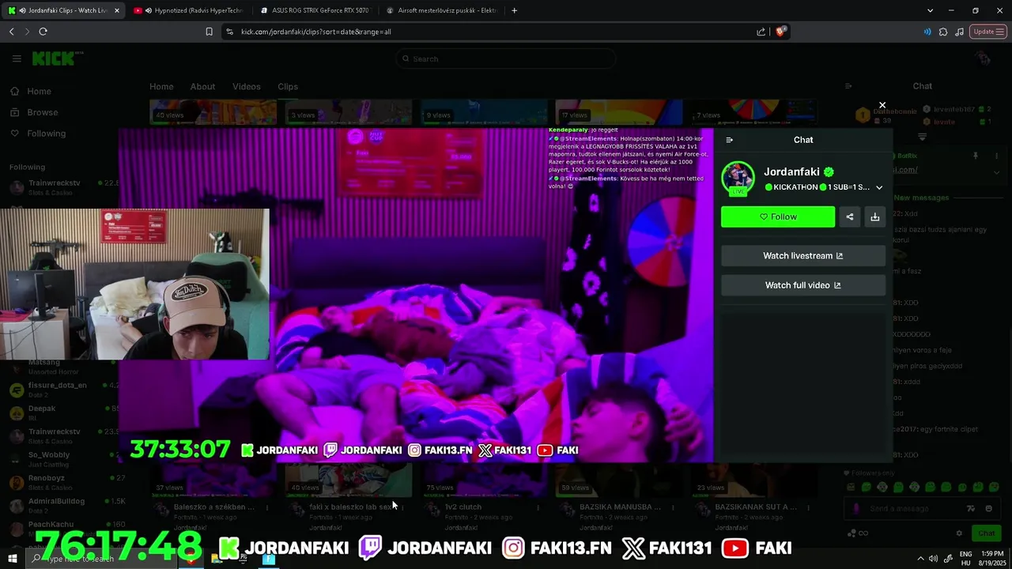Open options menu for Baleszko a székben clip
Viewport: 1012px width, 569px height.
(267, 507)
